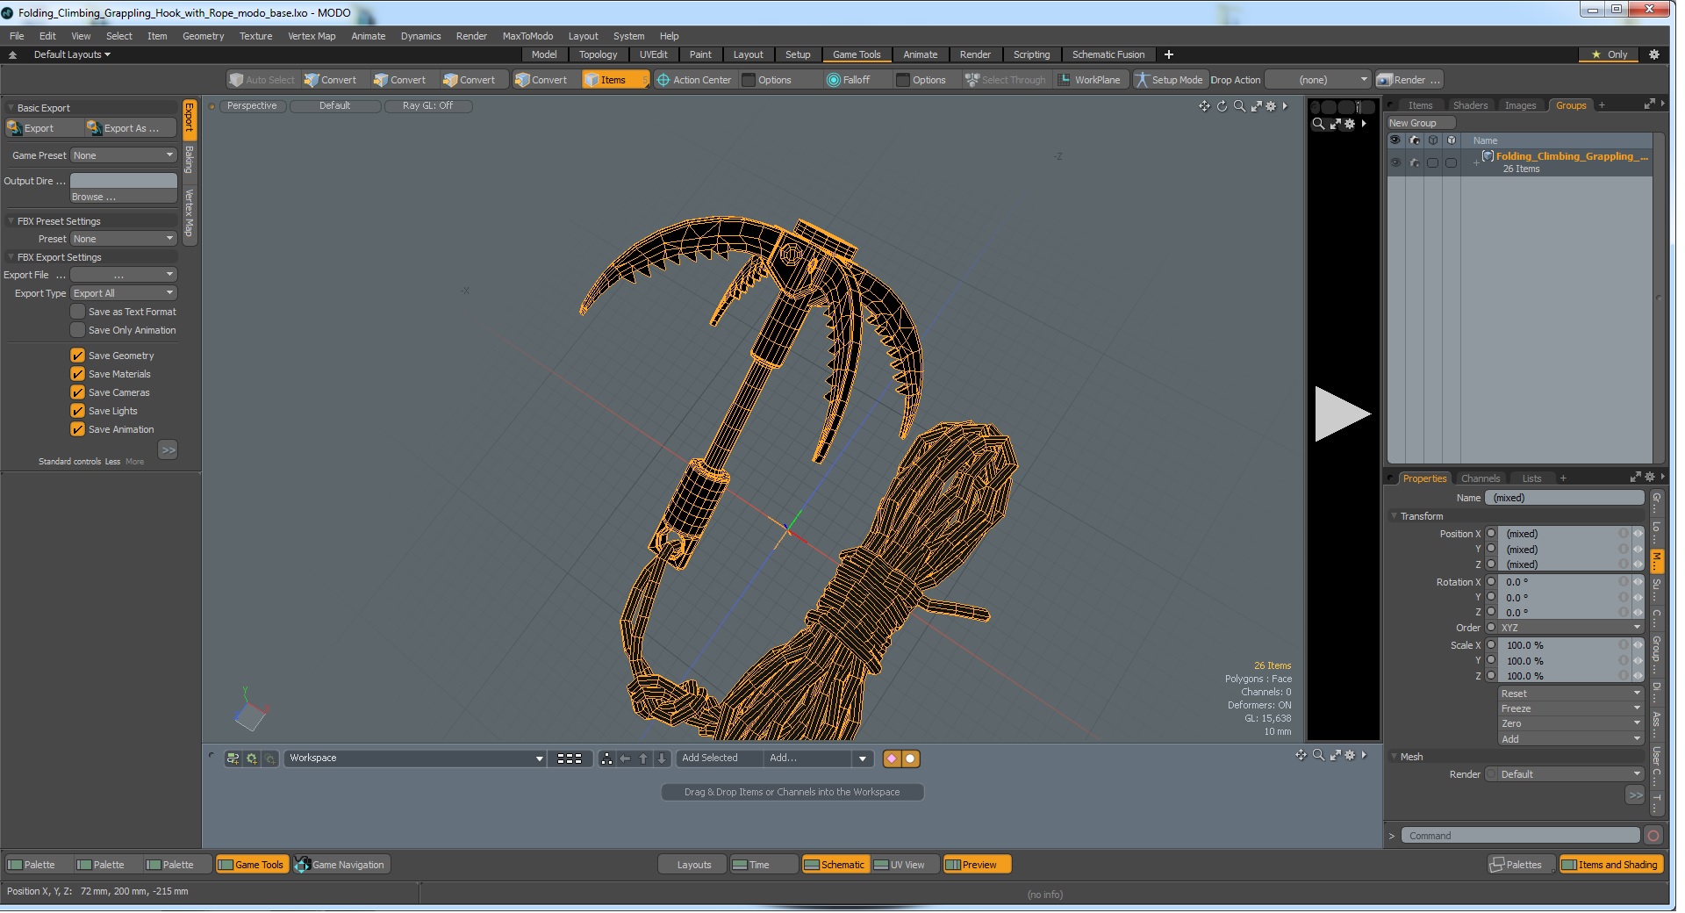The image size is (1685, 913).
Task: Click the Action Center tool icon
Action: (x=663, y=80)
